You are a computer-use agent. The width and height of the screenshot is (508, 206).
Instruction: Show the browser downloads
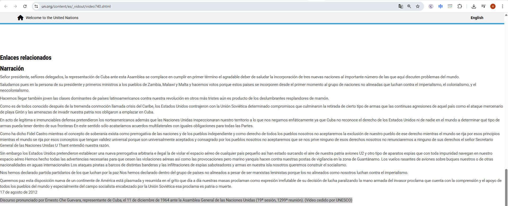pos(474,6)
